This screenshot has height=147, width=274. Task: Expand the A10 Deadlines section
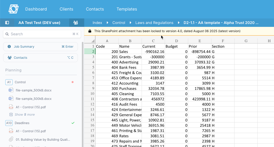(x=22, y=123)
